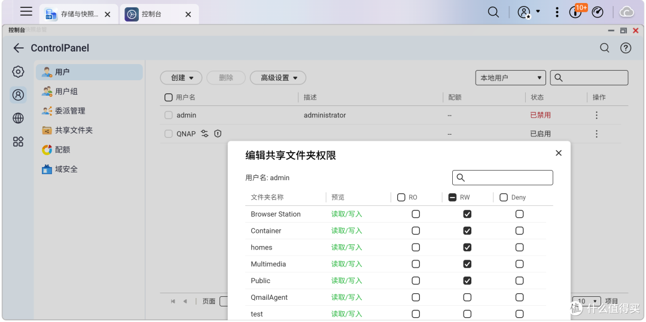Uncheck RW for homes folder
This screenshot has height=322, width=646.
(x=467, y=247)
